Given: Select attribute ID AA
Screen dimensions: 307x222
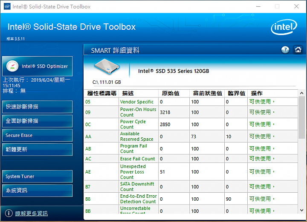Looking at the screenshot, I should pos(88,137).
